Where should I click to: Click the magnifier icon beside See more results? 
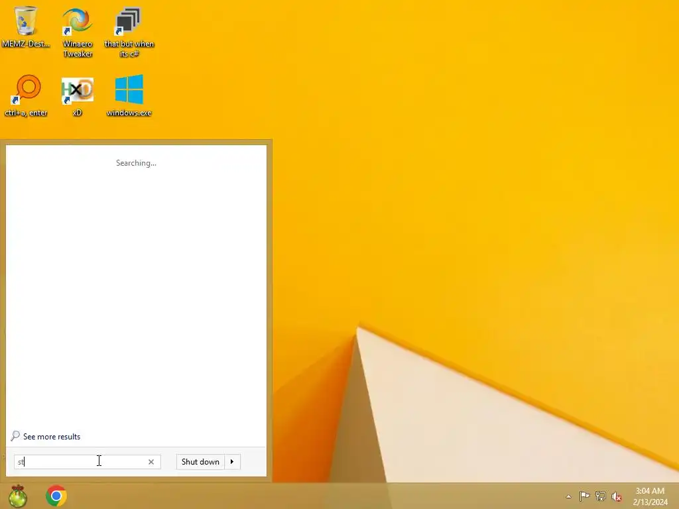[15, 436]
